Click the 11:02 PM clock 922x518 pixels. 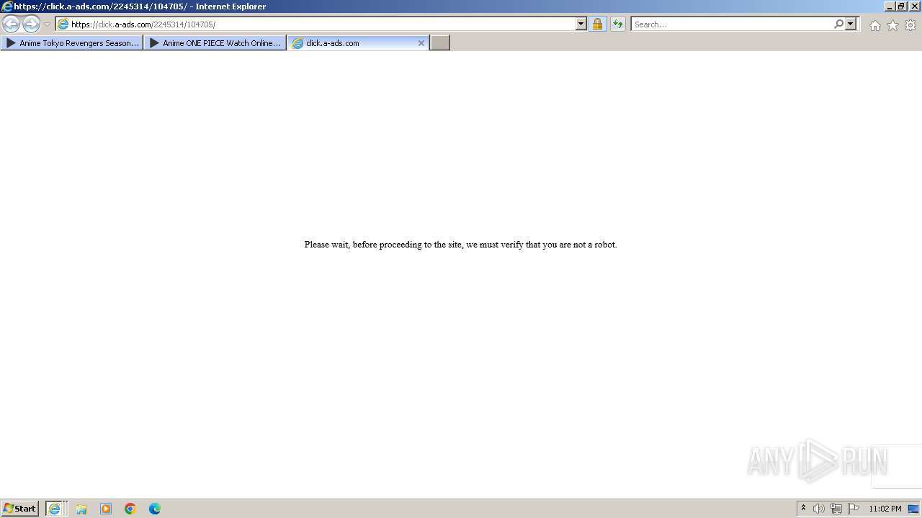885,509
